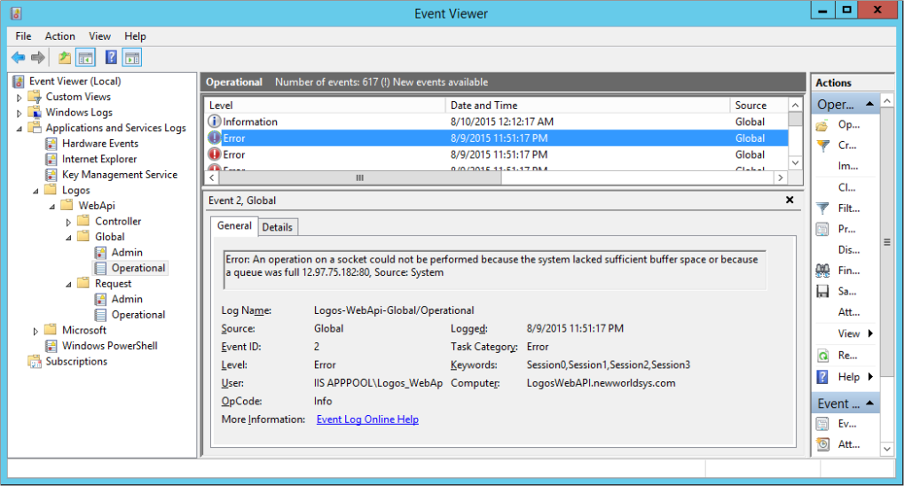Click the Refresh icon in Actions pane
The image size is (904, 486).
pyautogui.click(x=822, y=355)
